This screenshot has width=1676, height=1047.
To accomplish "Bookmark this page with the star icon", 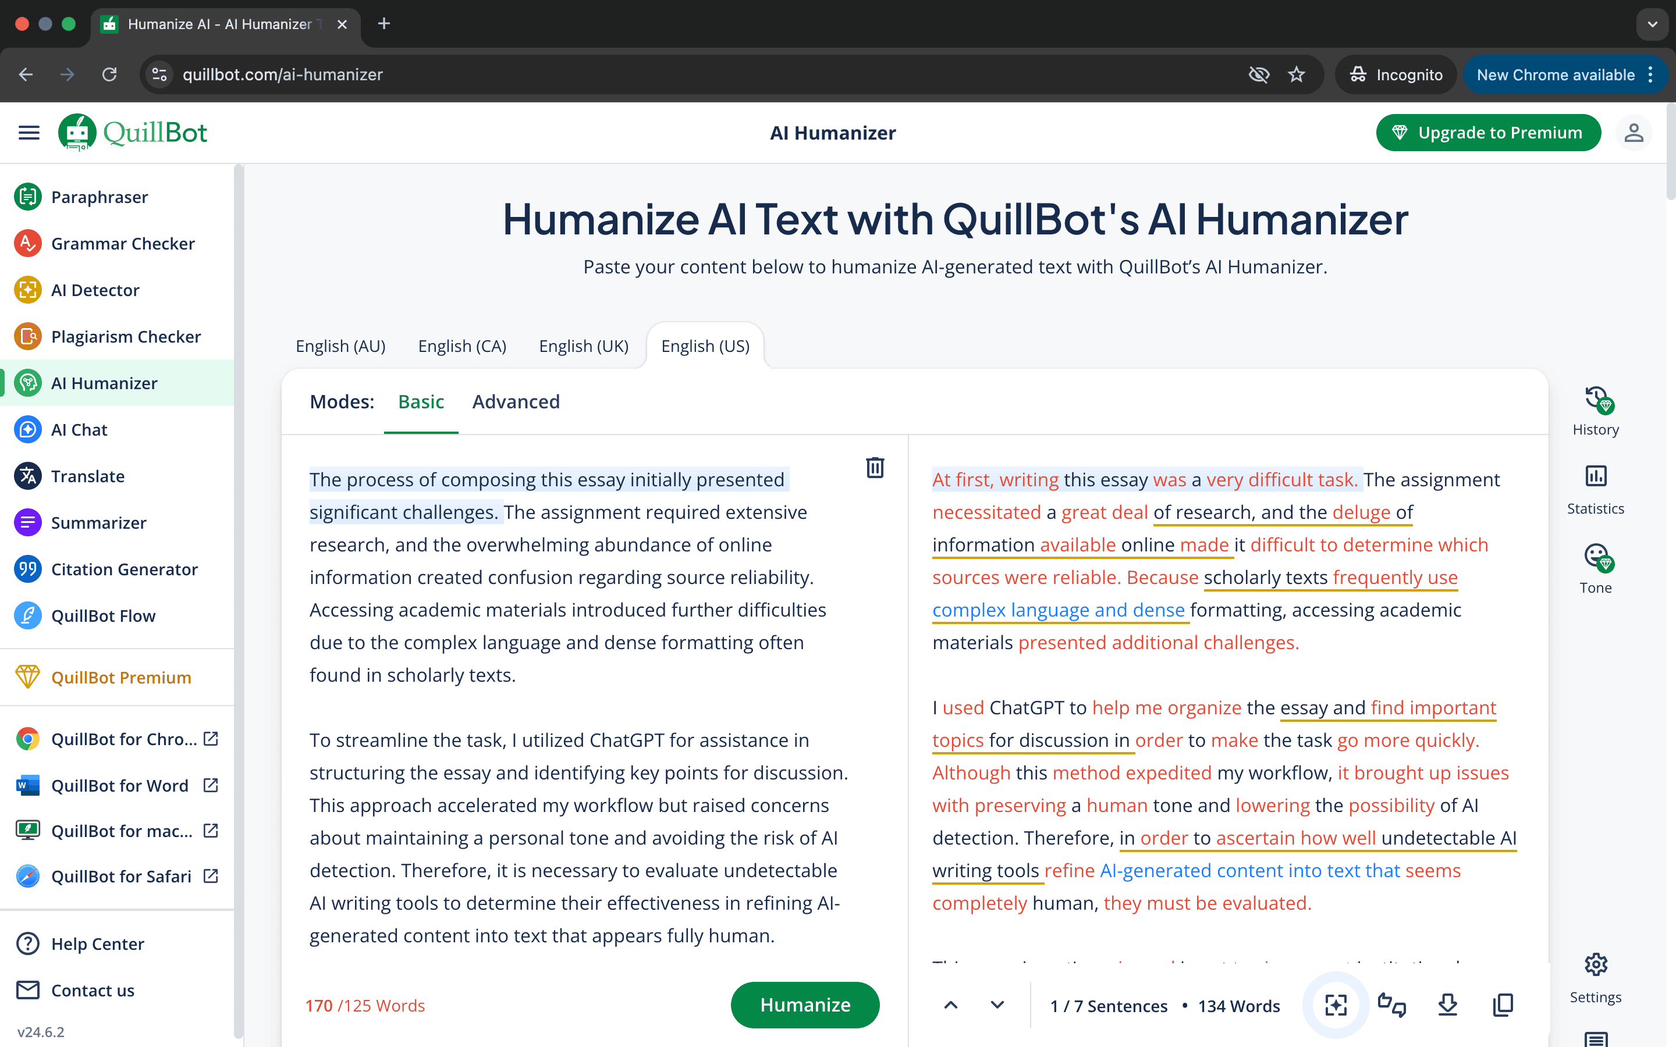I will (x=1297, y=75).
